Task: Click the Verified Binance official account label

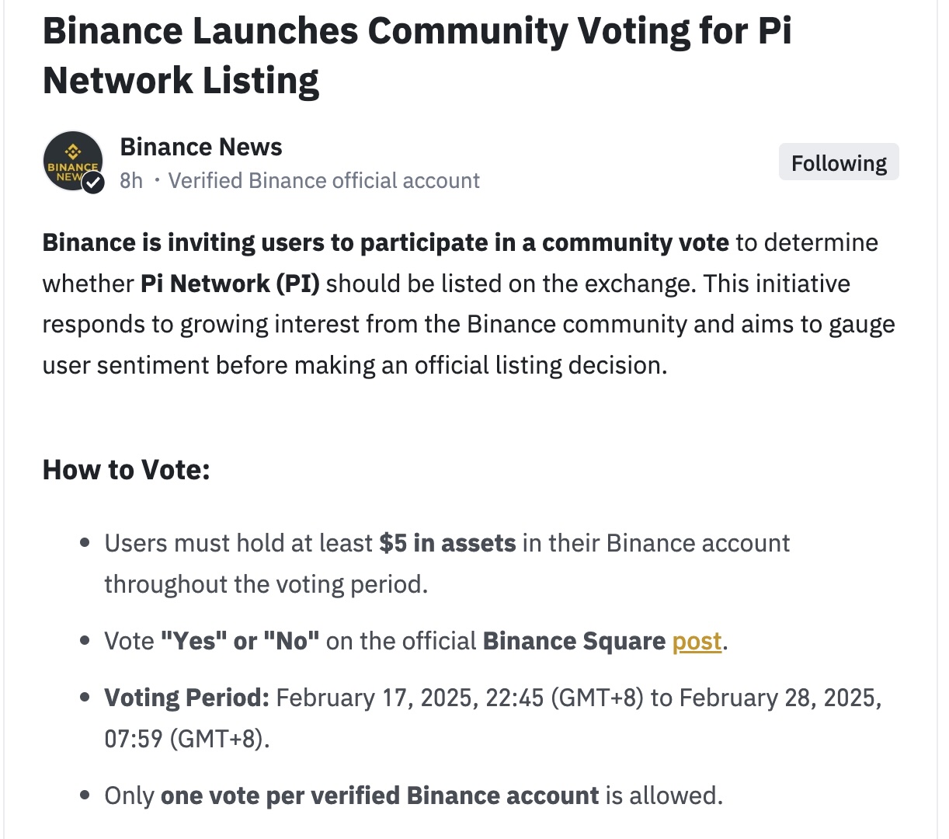Action: click(x=324, y=181)
